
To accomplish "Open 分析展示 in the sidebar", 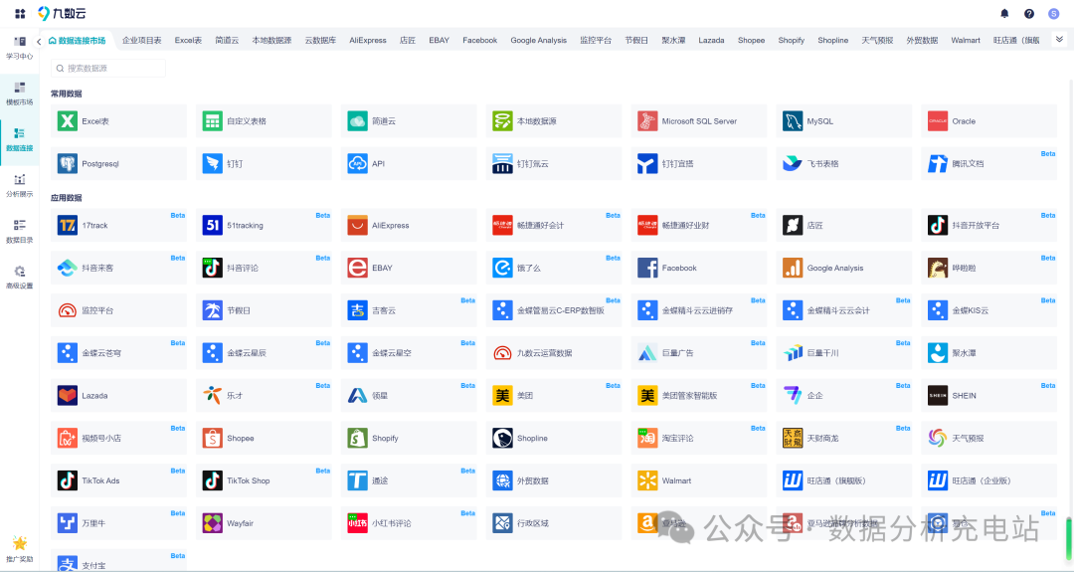I will (19, 186).
